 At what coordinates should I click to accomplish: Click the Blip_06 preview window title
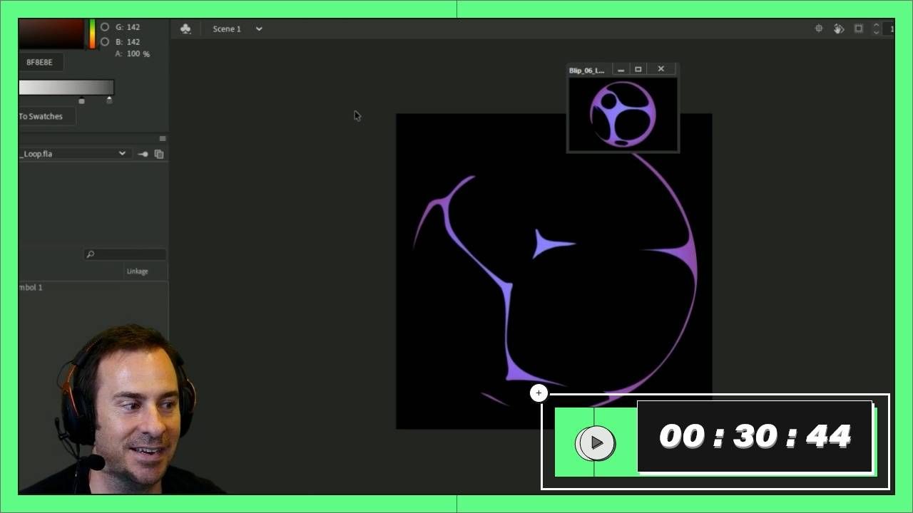pyautogui.click(x=587, y=71)
